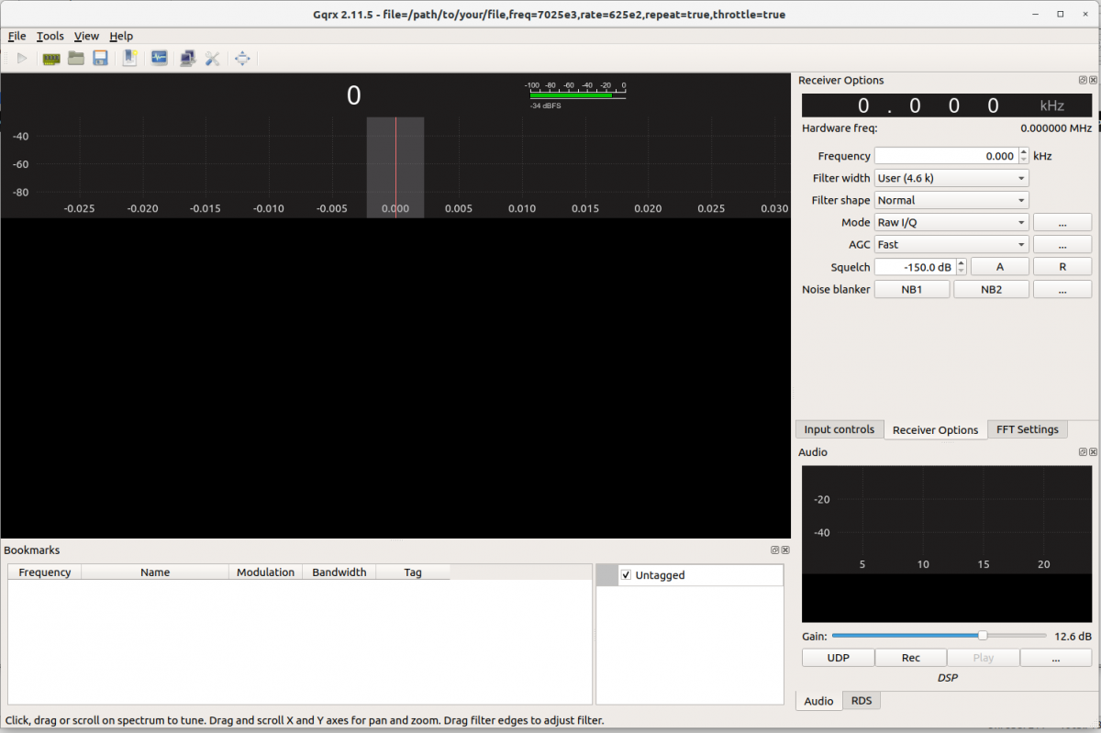This screenshot has height=733, width=1101.
Task: Toggle the NB2 noise blanker
Action: [991, 290]
